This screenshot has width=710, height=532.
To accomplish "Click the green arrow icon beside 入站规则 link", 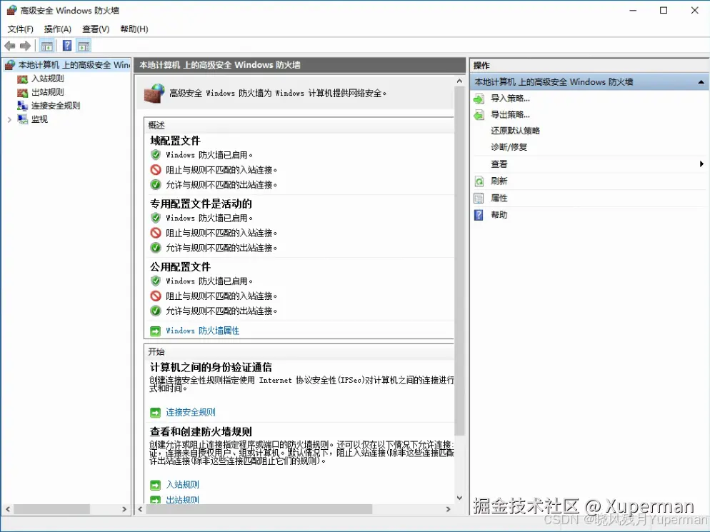I will point(155,486).
